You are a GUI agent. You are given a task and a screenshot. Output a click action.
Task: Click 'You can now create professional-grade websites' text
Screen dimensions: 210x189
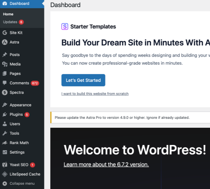pyautogui.click(x=122, y=63)
